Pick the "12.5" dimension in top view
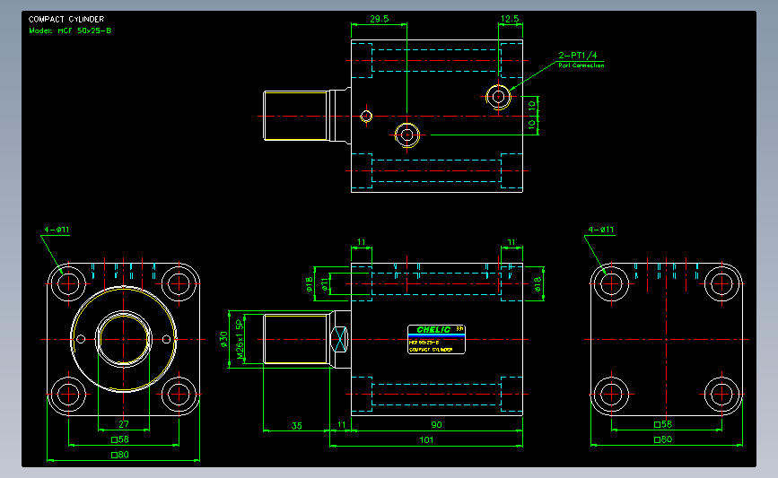 pos(510,19)
